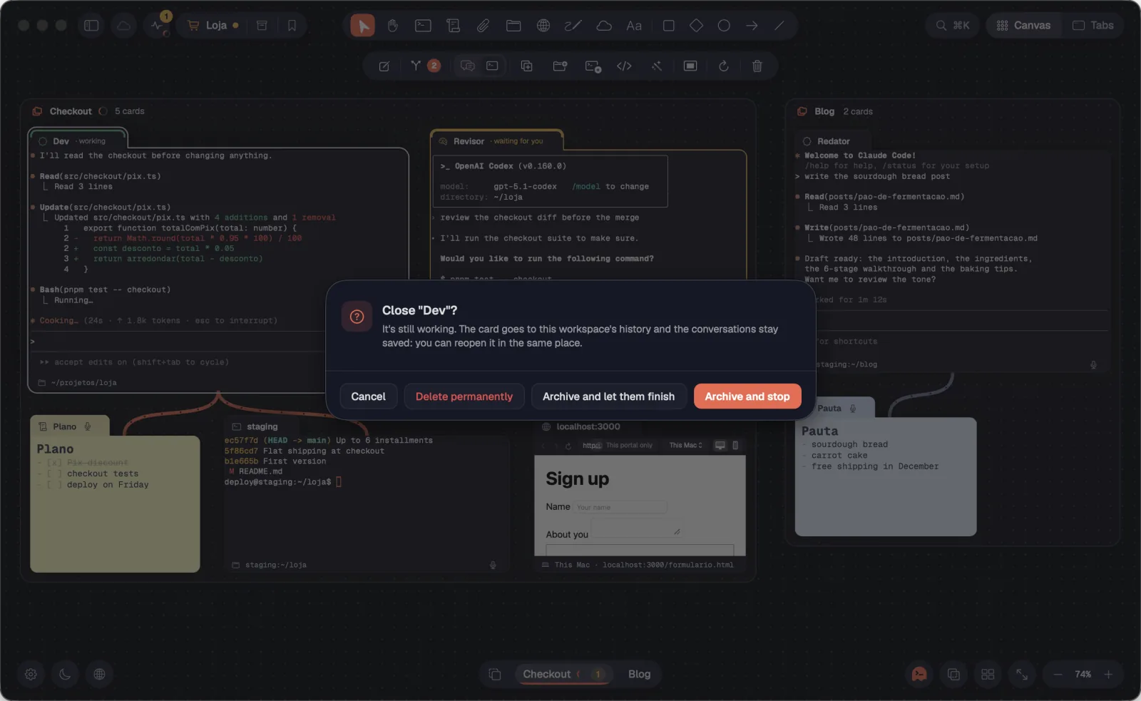
Task: Zoom out with the minus button
Action: click(1058, 675)
